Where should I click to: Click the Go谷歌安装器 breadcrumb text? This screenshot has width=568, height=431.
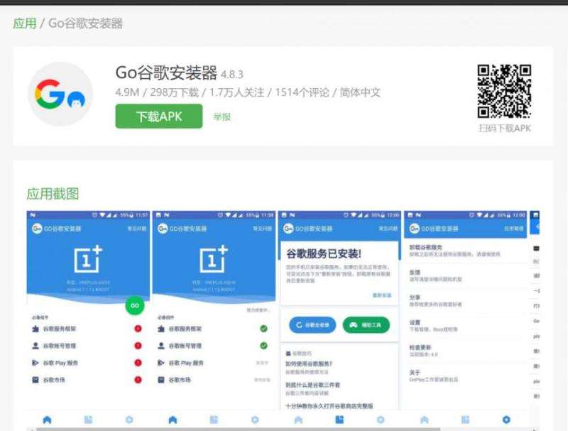pos(85,23)
